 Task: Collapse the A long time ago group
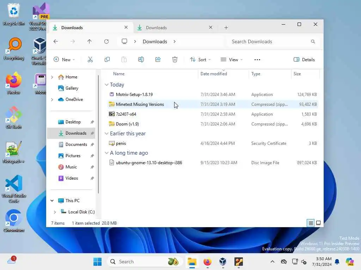[106, 153]
